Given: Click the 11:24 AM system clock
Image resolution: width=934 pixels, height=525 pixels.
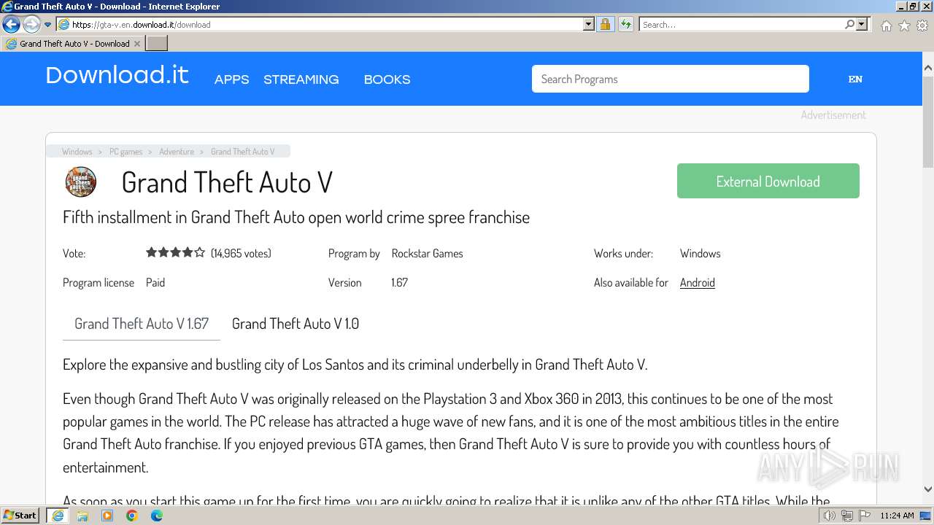Looking at the screenshot, I should pos(897,516).
